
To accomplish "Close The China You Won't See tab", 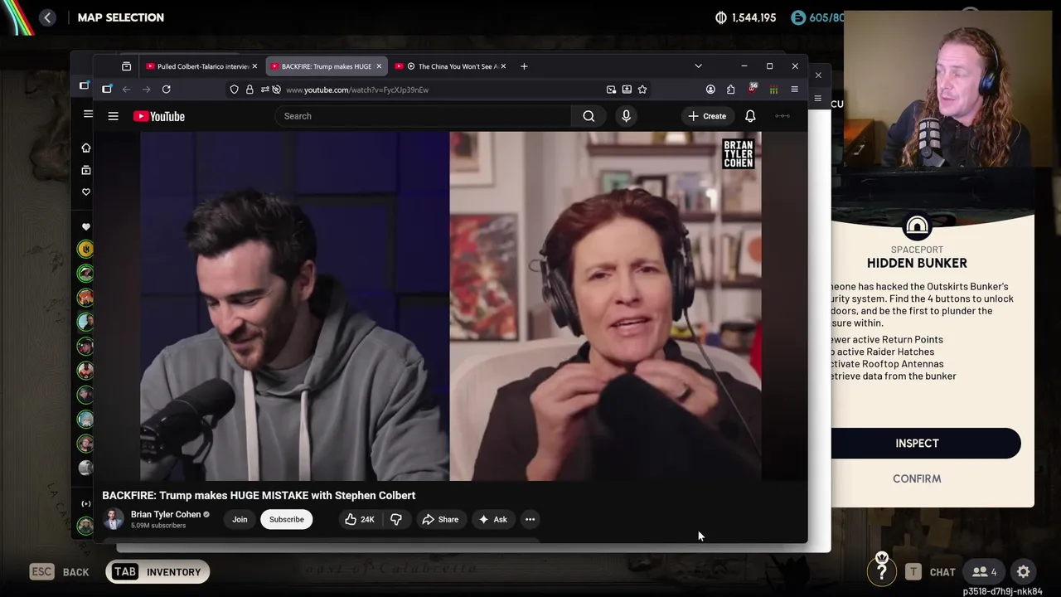I will [x=505, y=66].
